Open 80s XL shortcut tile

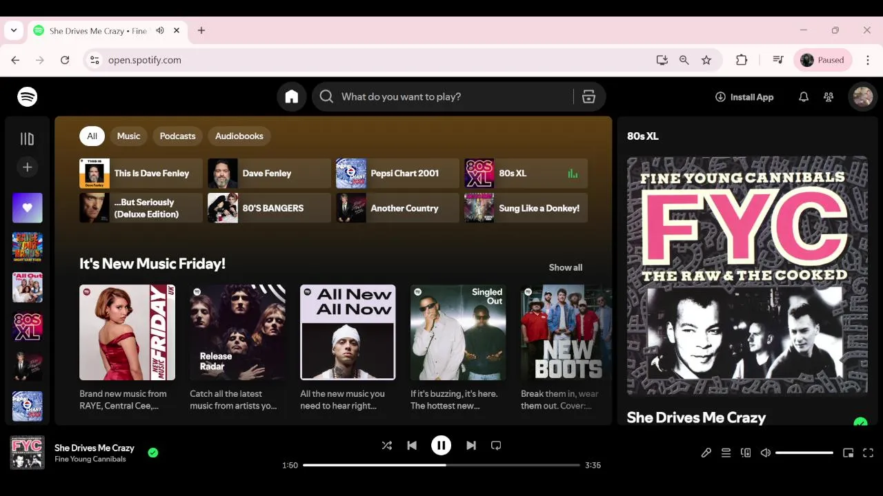pos(526,173)
